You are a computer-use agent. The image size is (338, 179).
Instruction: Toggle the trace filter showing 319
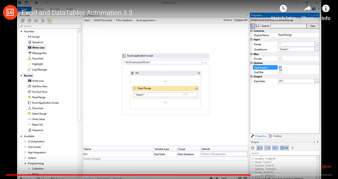tap(284, 148)
